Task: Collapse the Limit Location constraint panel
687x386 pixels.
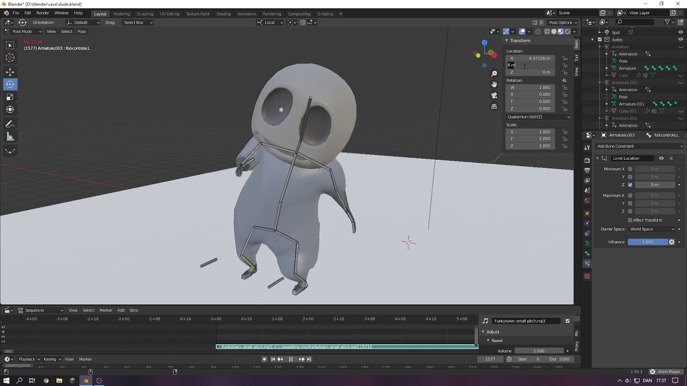Action: [x=597, y=159]
